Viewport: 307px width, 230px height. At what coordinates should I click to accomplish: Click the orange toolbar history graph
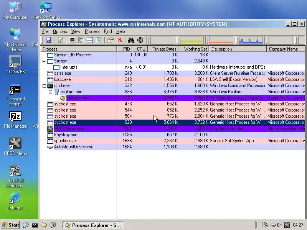221,40
